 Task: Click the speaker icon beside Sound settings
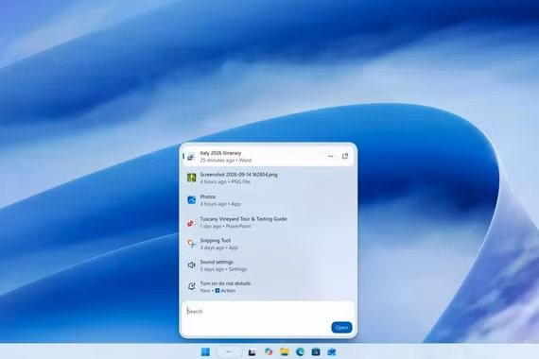point(191,265)
